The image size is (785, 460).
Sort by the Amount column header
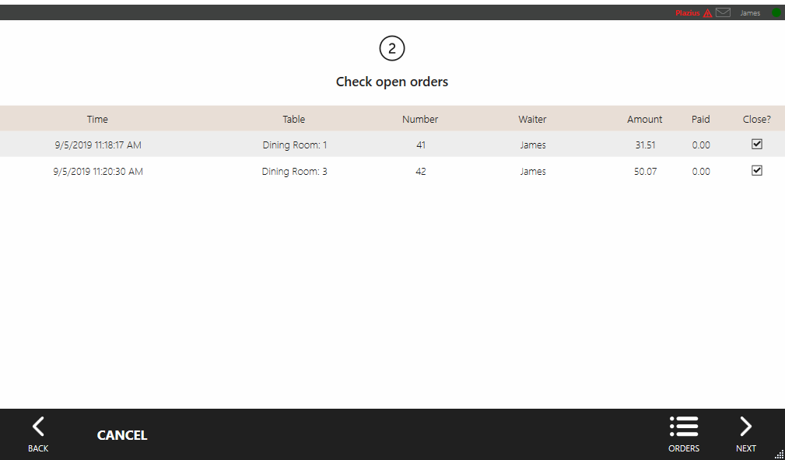[x=644, y=119]
